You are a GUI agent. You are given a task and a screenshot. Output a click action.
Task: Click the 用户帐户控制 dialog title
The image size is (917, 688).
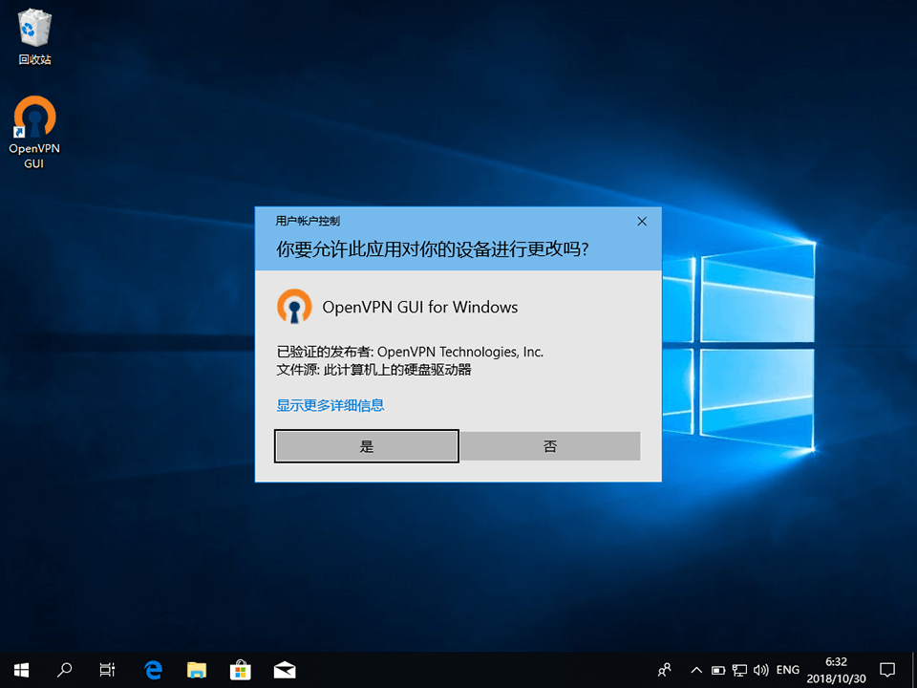(x=308, y=221)
